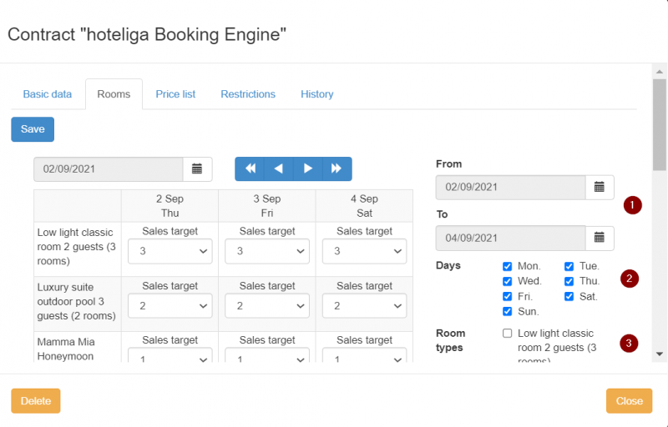The width and height of the screenshot is (668, 427).
Task: Click the fast forward double-arrow navigation icon
Action: click(337, 168)
